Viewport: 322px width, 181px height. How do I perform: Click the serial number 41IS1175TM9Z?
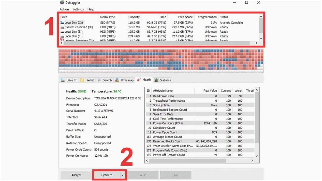[x=104, y=111]
